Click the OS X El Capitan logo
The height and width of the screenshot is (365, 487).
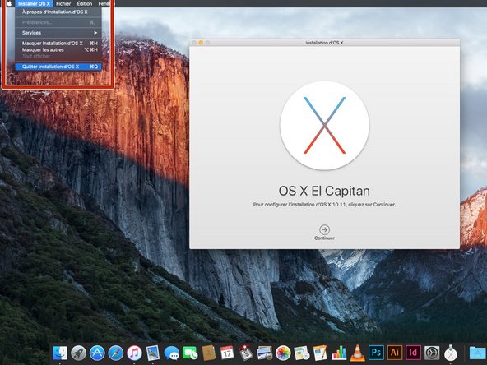(x=325, y=126)
